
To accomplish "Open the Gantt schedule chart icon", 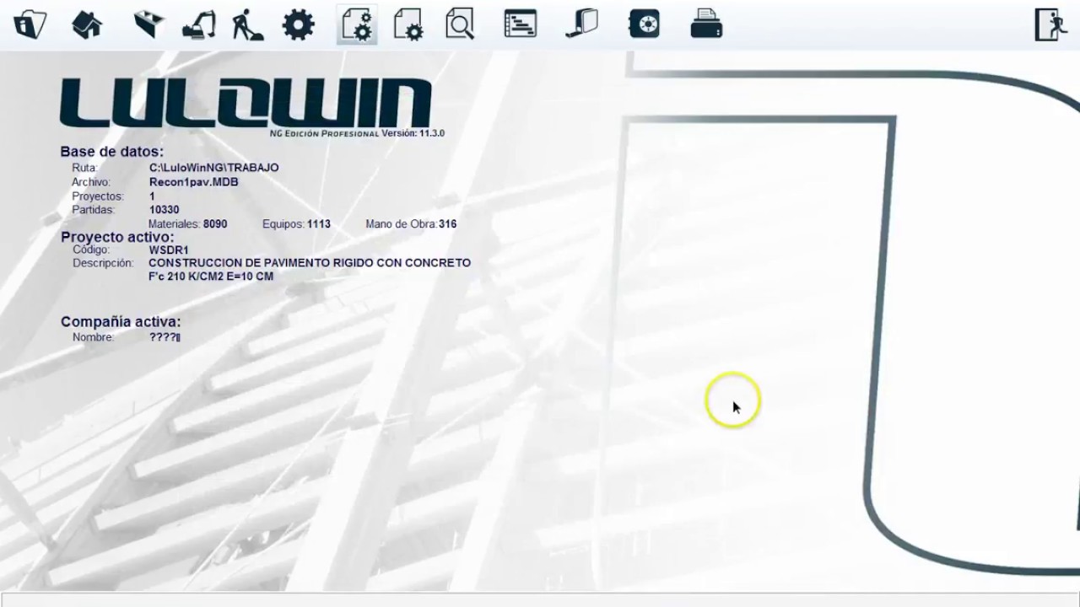I will [520, 24].
